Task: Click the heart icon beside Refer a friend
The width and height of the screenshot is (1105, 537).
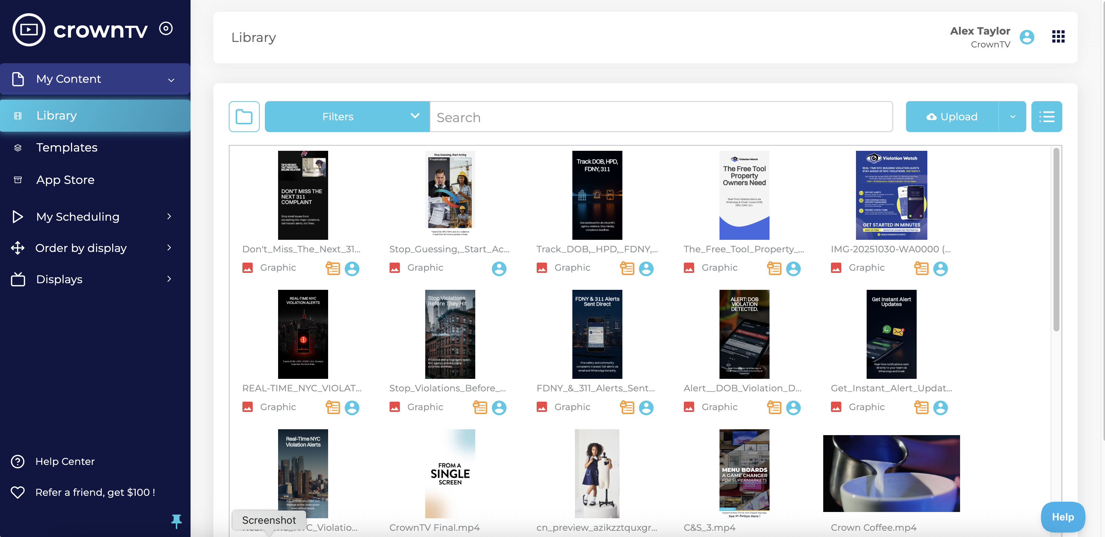Action: 18,492
